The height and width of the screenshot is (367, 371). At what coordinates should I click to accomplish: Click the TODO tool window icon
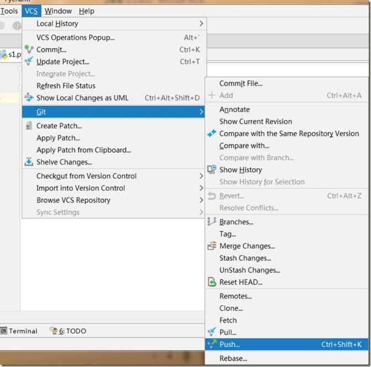(x=54, y=330)
